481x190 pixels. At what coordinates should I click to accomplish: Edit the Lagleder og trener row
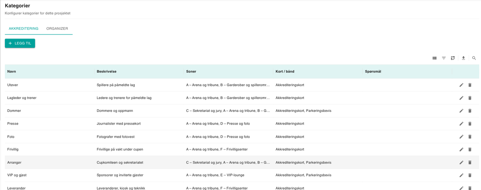(x=461, y=98)
